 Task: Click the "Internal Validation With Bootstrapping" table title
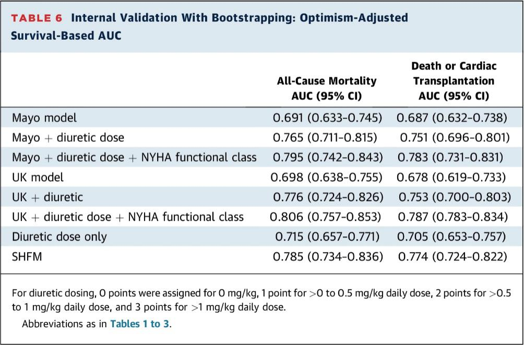[x=239, y=18]
